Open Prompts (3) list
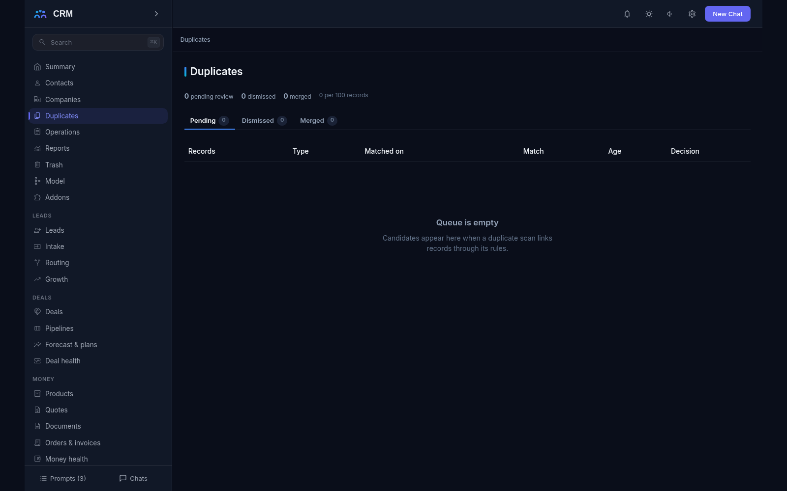The image size is (787, 491). (62, 478)
